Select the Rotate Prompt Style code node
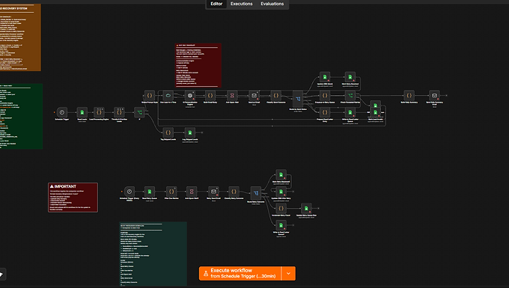The image size is (509, 288). point(149,95)
